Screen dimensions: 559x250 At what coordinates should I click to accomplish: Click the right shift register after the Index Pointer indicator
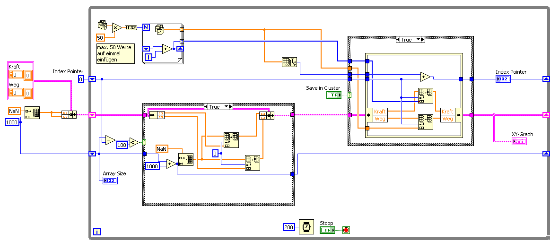[546, 79]
